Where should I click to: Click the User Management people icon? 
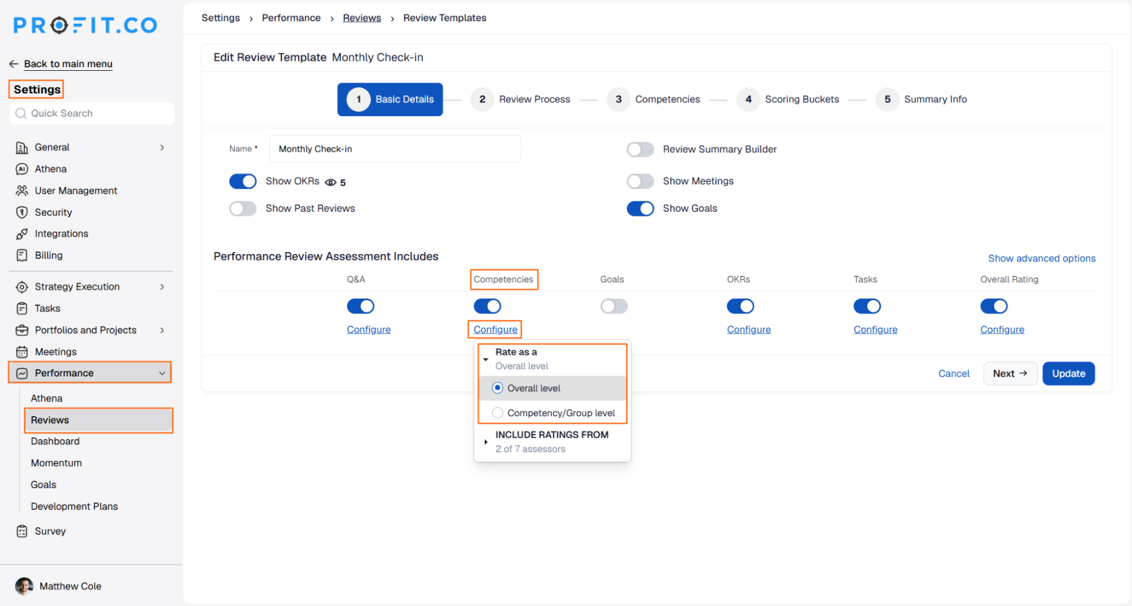[22, 190]
